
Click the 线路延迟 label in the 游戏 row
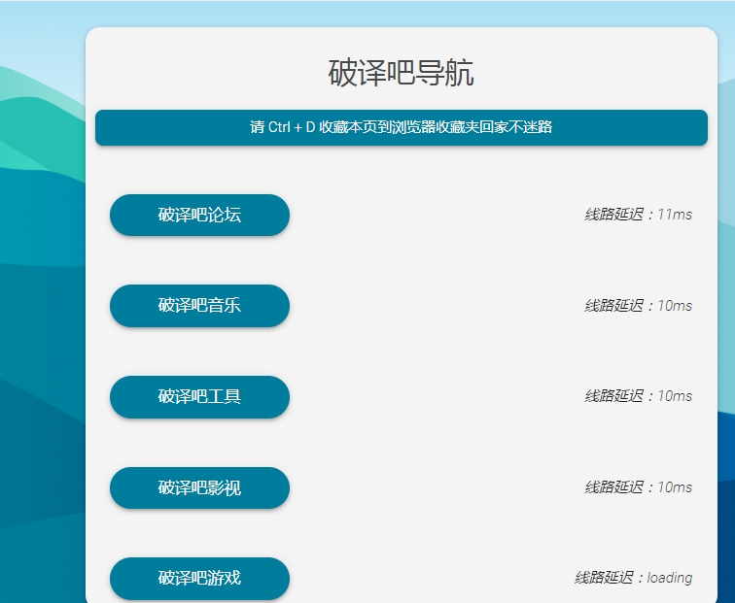point(604,578)
